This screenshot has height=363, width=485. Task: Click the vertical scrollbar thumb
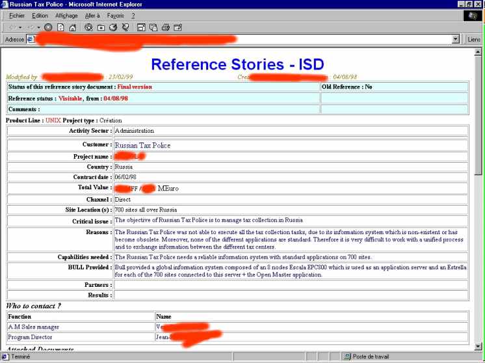(478, 114)
